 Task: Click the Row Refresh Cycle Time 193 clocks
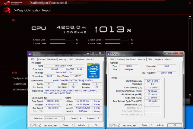152,101
